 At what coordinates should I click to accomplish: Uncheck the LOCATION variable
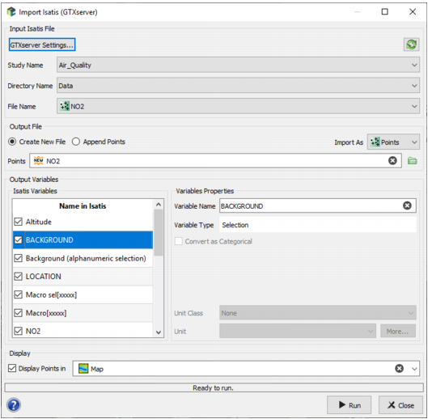(19, 277)
